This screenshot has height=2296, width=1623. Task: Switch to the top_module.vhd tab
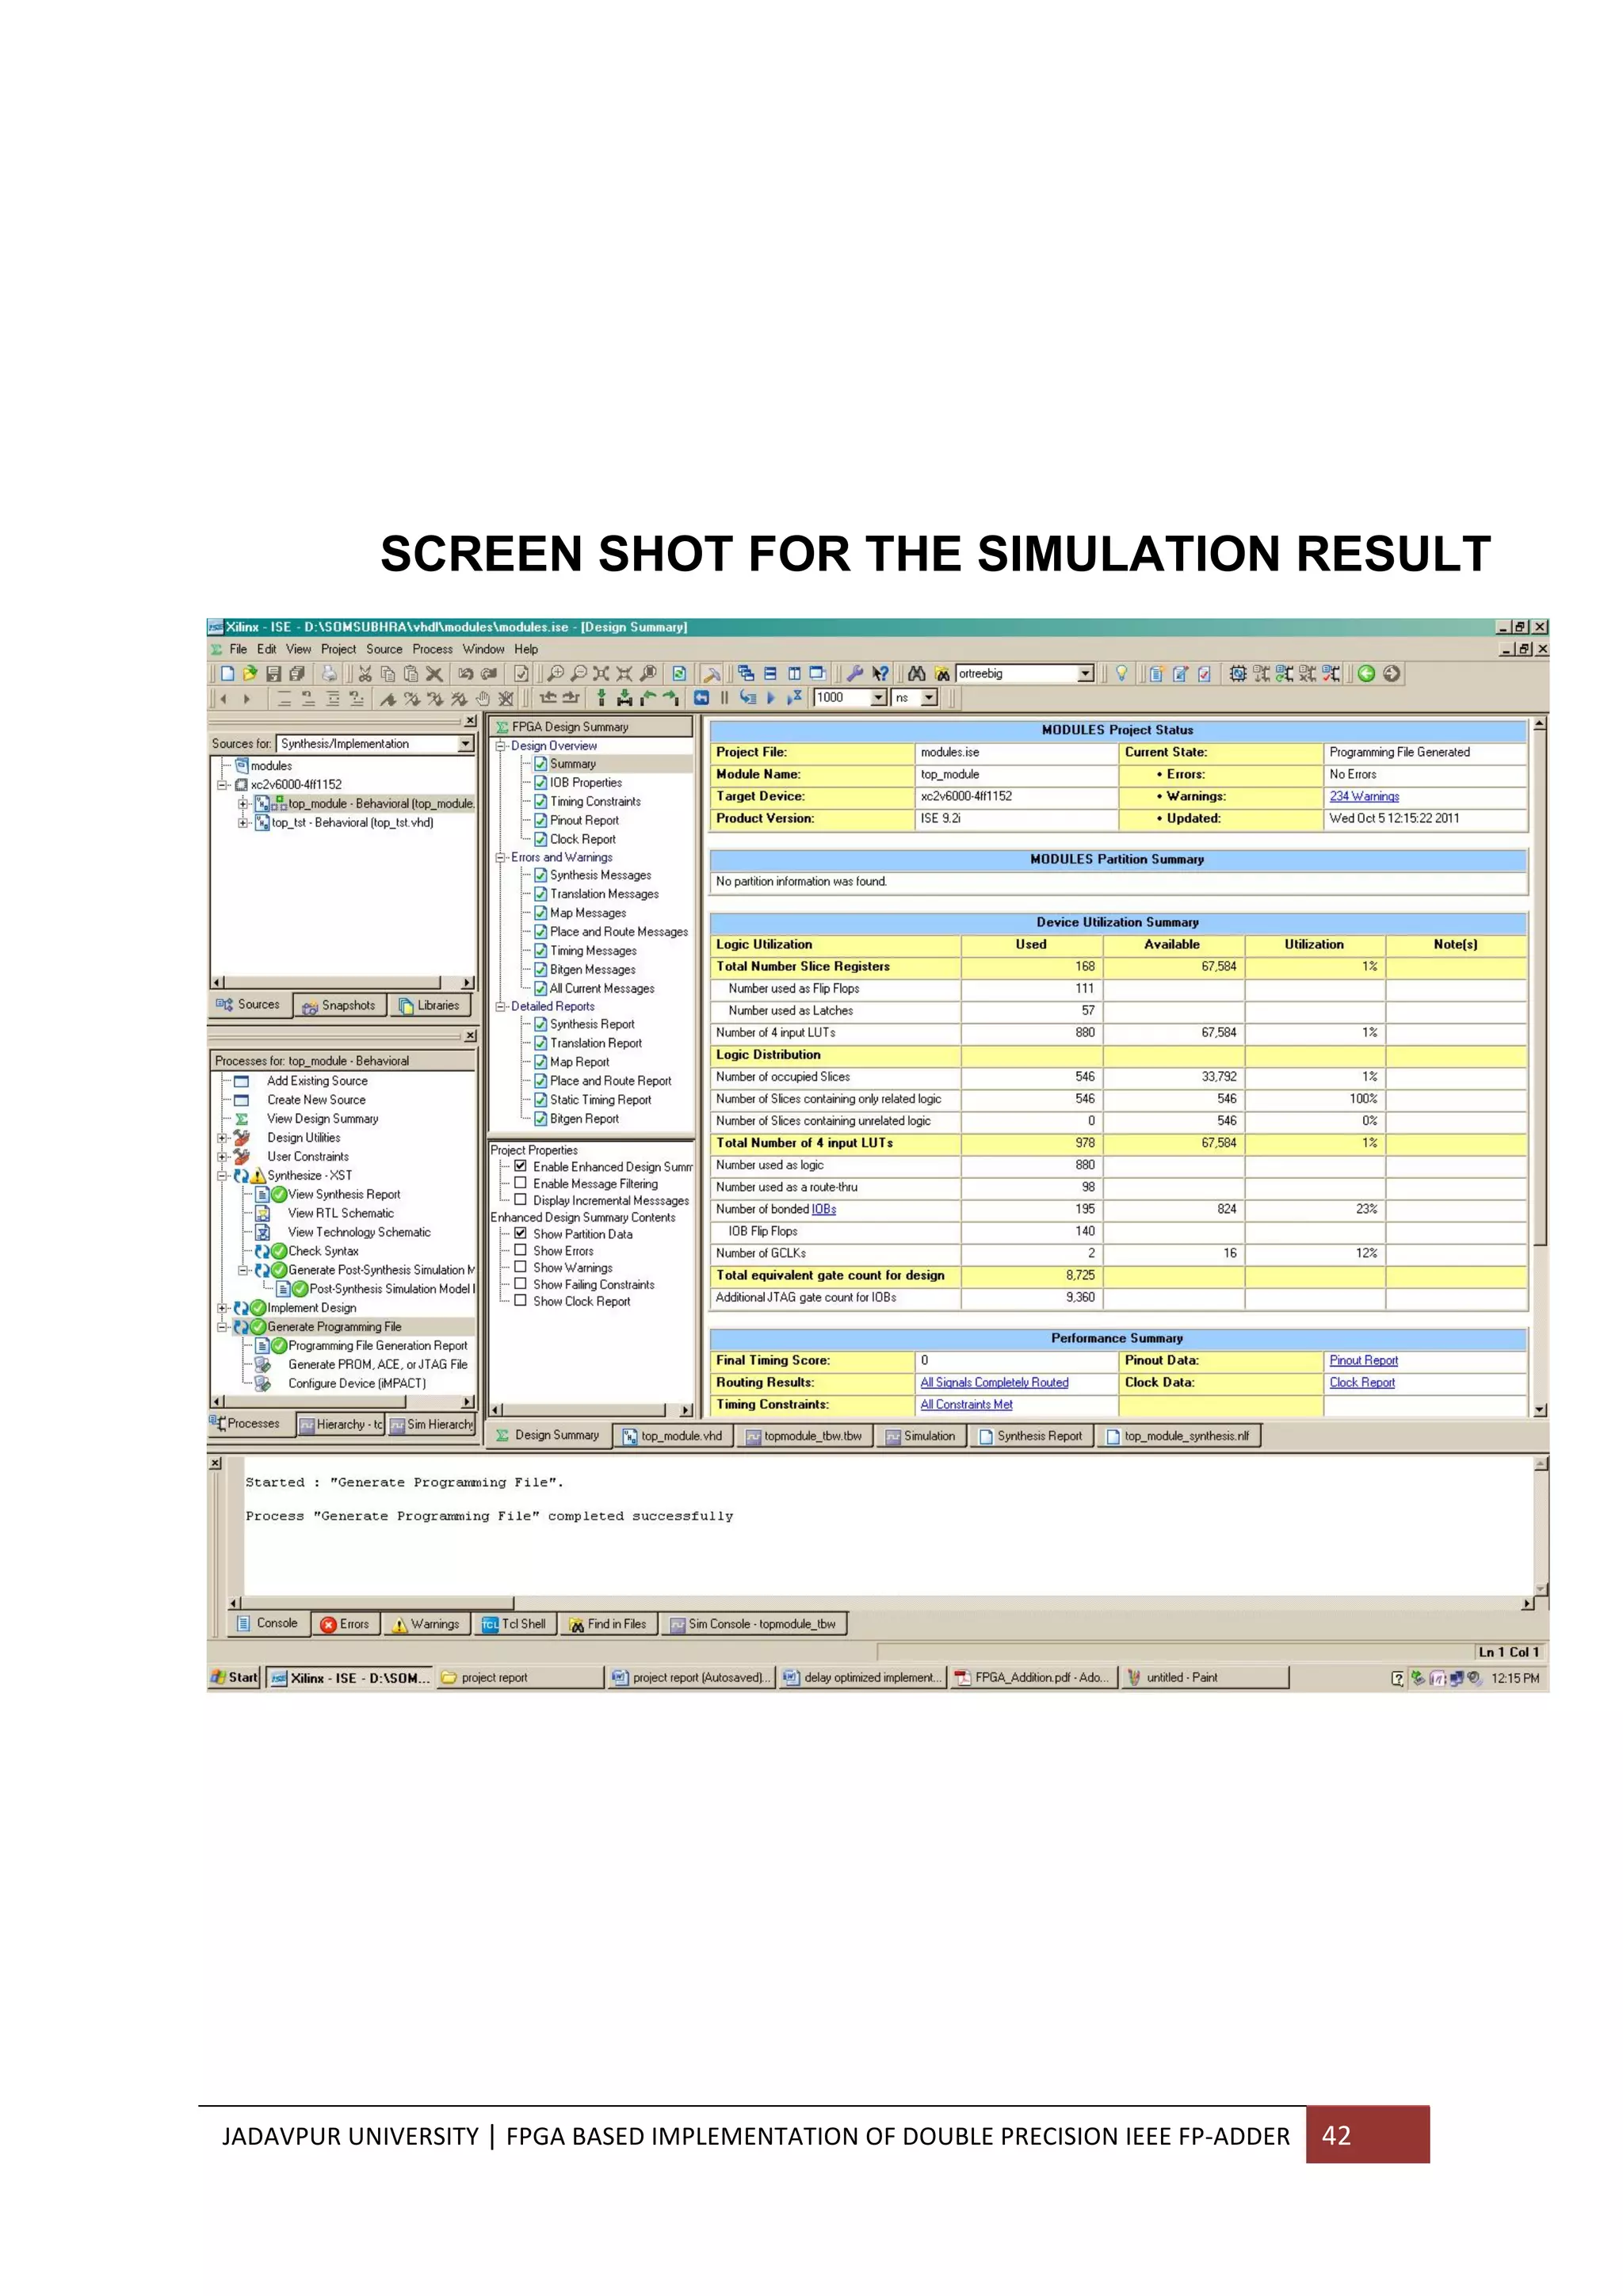point(672,1436)
